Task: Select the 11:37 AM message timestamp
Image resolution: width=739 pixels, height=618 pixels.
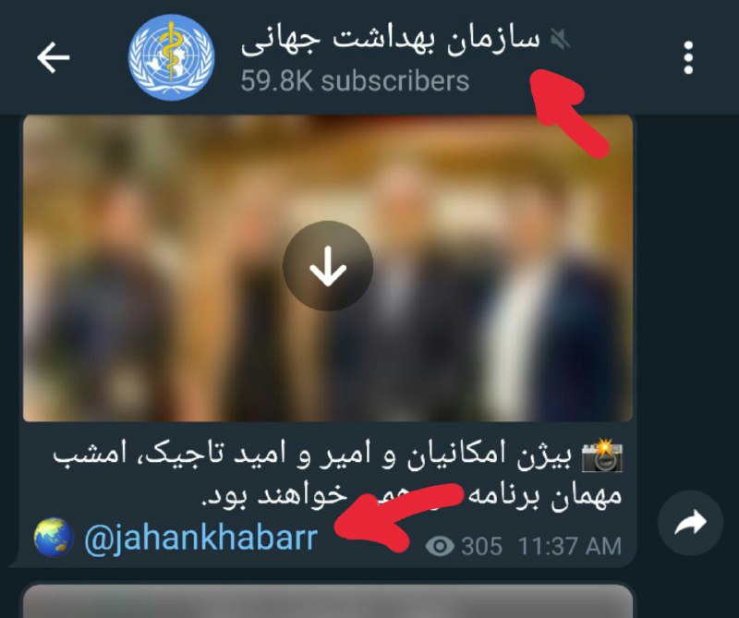Action: [x=570, y=547]
